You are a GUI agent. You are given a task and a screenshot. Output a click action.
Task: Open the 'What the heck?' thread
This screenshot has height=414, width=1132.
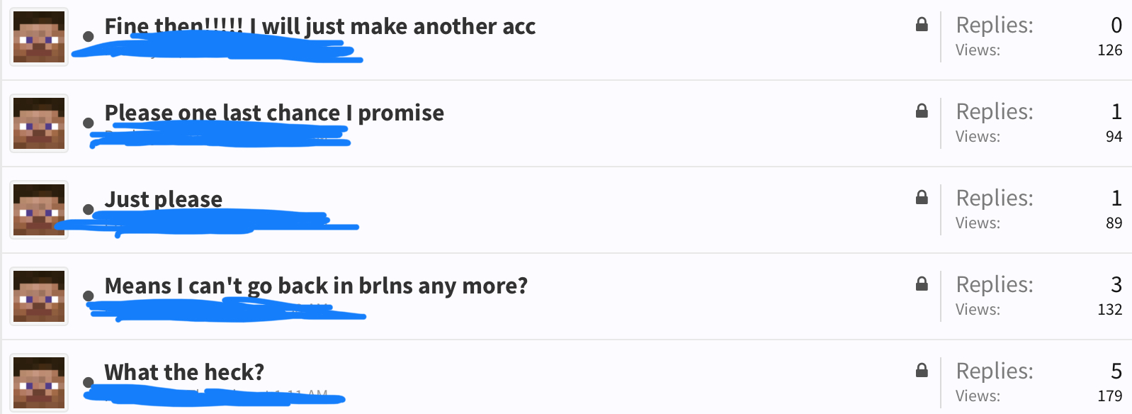pos(184,372)
